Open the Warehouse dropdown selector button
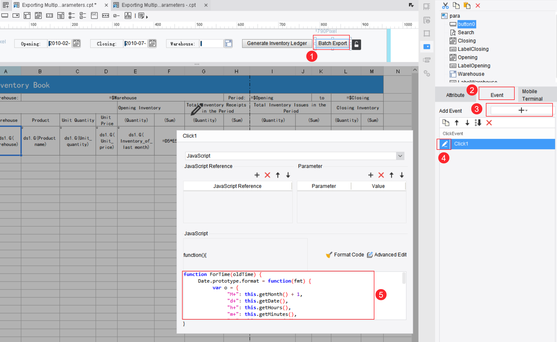This screenshot has width=557, height=342. pos(228,43)
